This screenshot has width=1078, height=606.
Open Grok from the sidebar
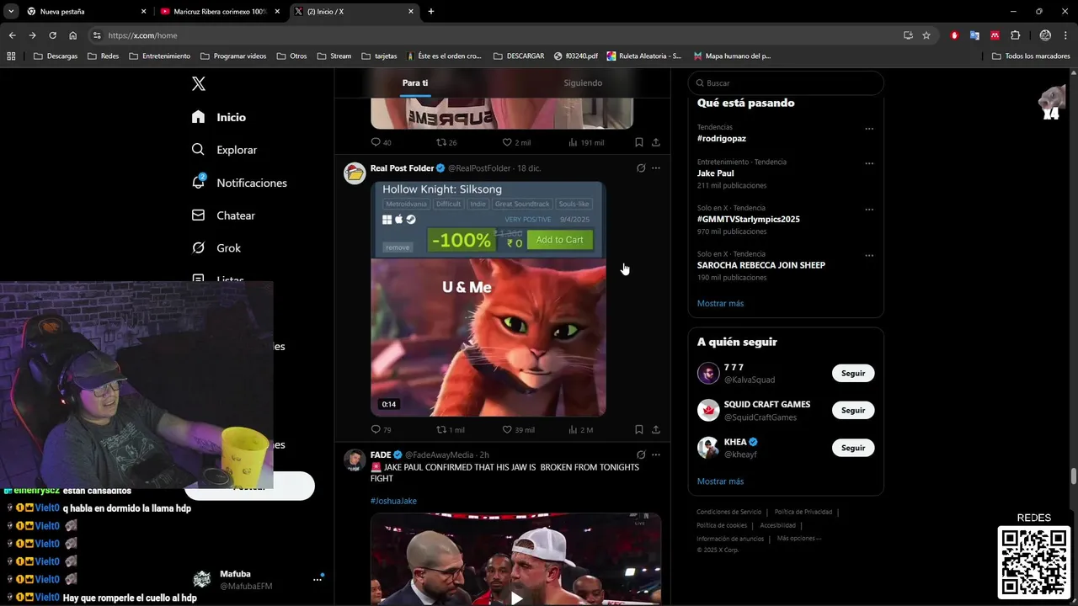(x=216, y=248)
